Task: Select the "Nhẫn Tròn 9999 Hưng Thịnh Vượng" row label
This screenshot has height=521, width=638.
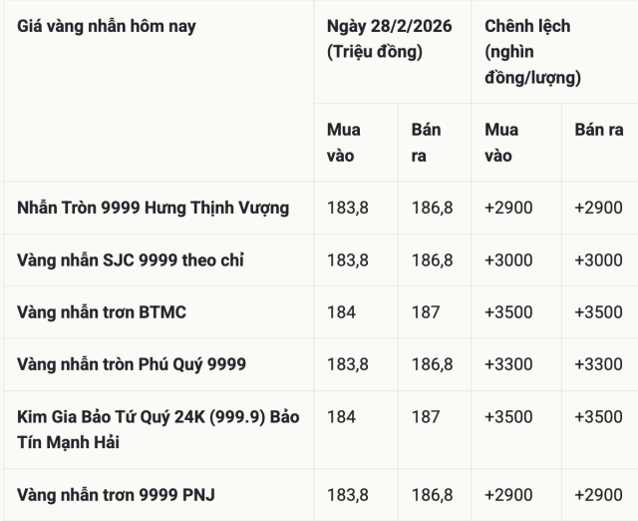Action: [154, 208]
